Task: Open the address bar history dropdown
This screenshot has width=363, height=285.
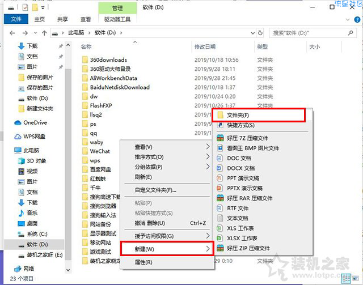Action: pyautogui.click(x=253, y=33)
